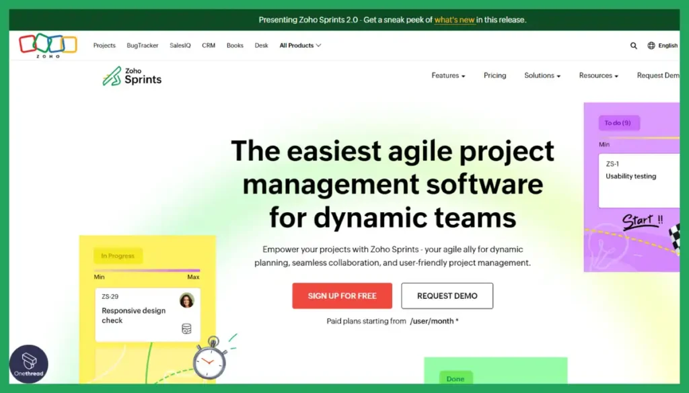Open the Desk product link

262,46
